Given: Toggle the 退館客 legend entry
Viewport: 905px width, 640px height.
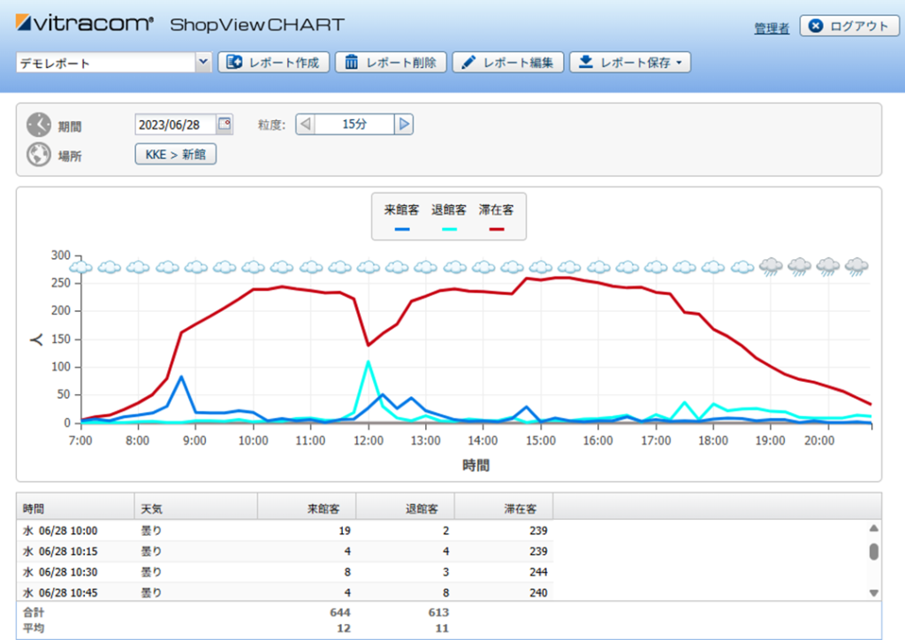Looking at the screenshot, I should [x=449, y=219].
